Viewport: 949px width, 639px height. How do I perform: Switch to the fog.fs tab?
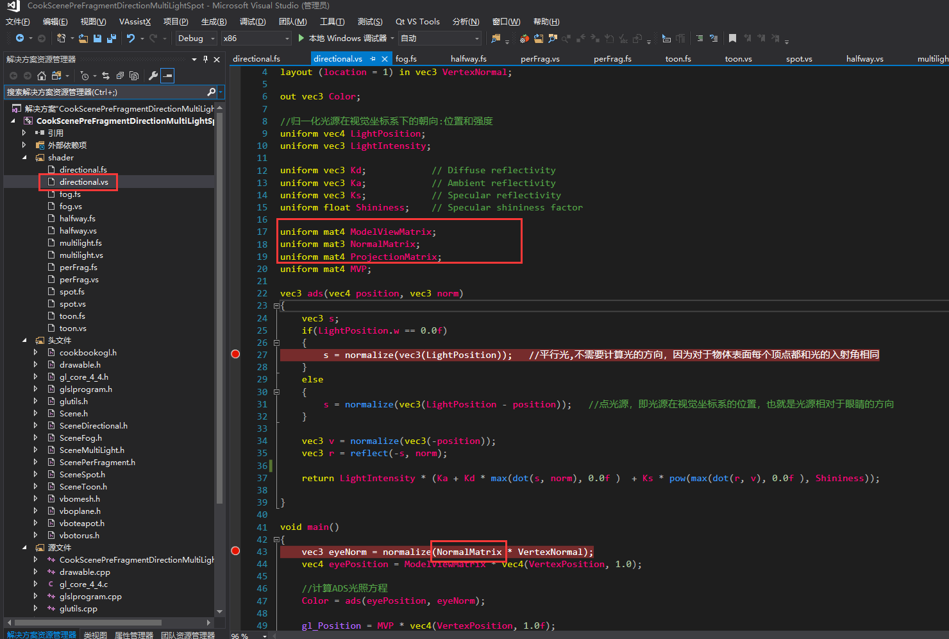[405, 58]
